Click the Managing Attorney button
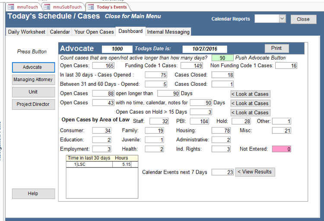 coord(33,80)
